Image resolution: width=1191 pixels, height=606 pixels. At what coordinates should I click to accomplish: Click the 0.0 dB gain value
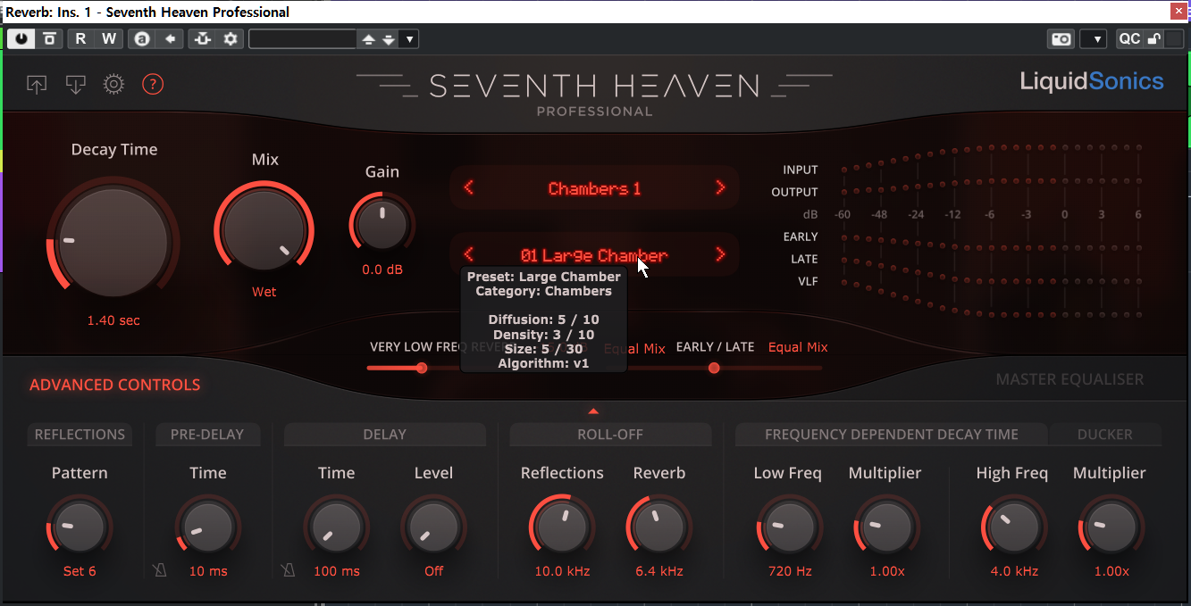[382, 270]
